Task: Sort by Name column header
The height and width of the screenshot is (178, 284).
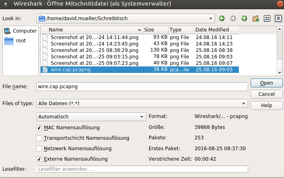Action: (92, 30)
